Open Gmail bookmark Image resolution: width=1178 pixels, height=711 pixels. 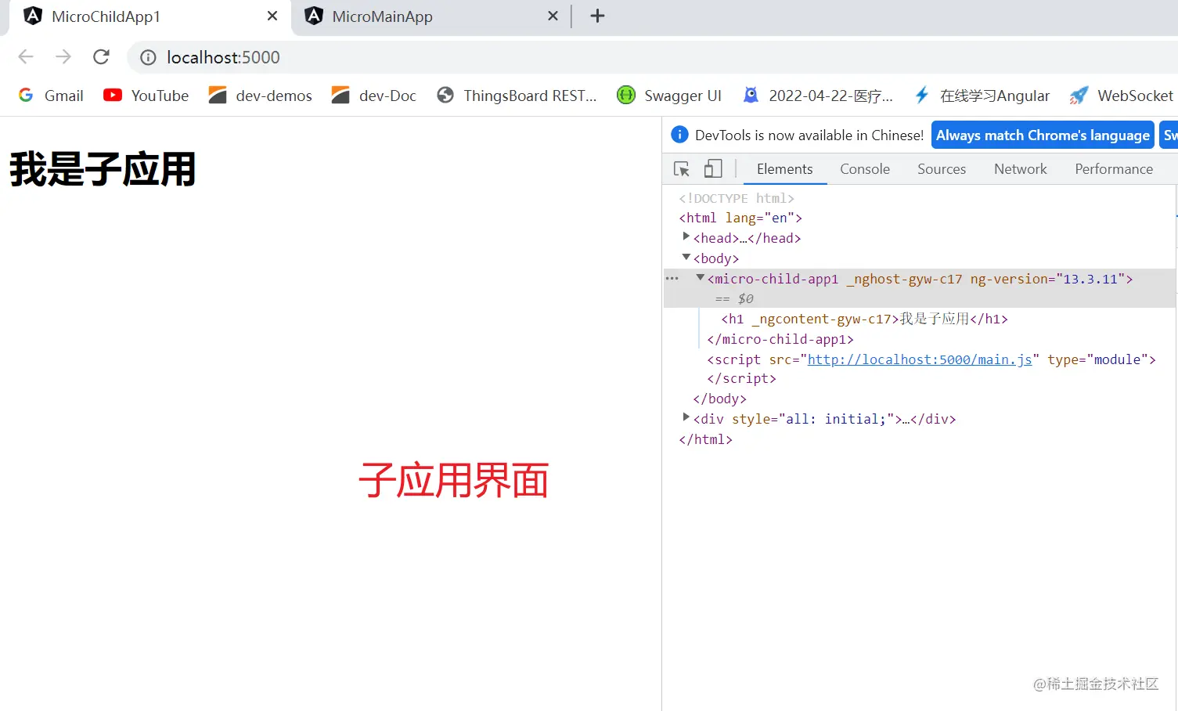click(x=51, y=96)
